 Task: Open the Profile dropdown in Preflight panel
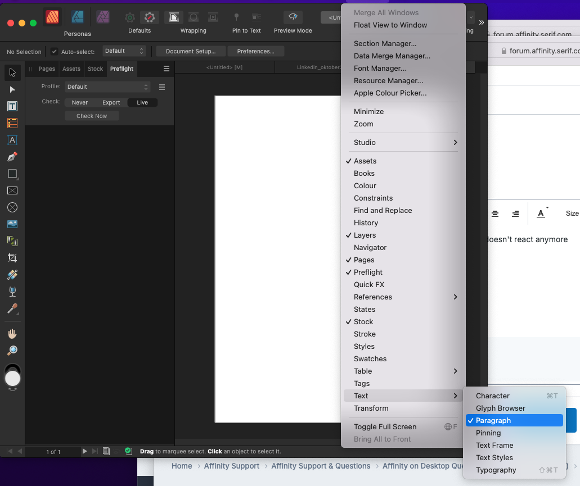[107, 86]
